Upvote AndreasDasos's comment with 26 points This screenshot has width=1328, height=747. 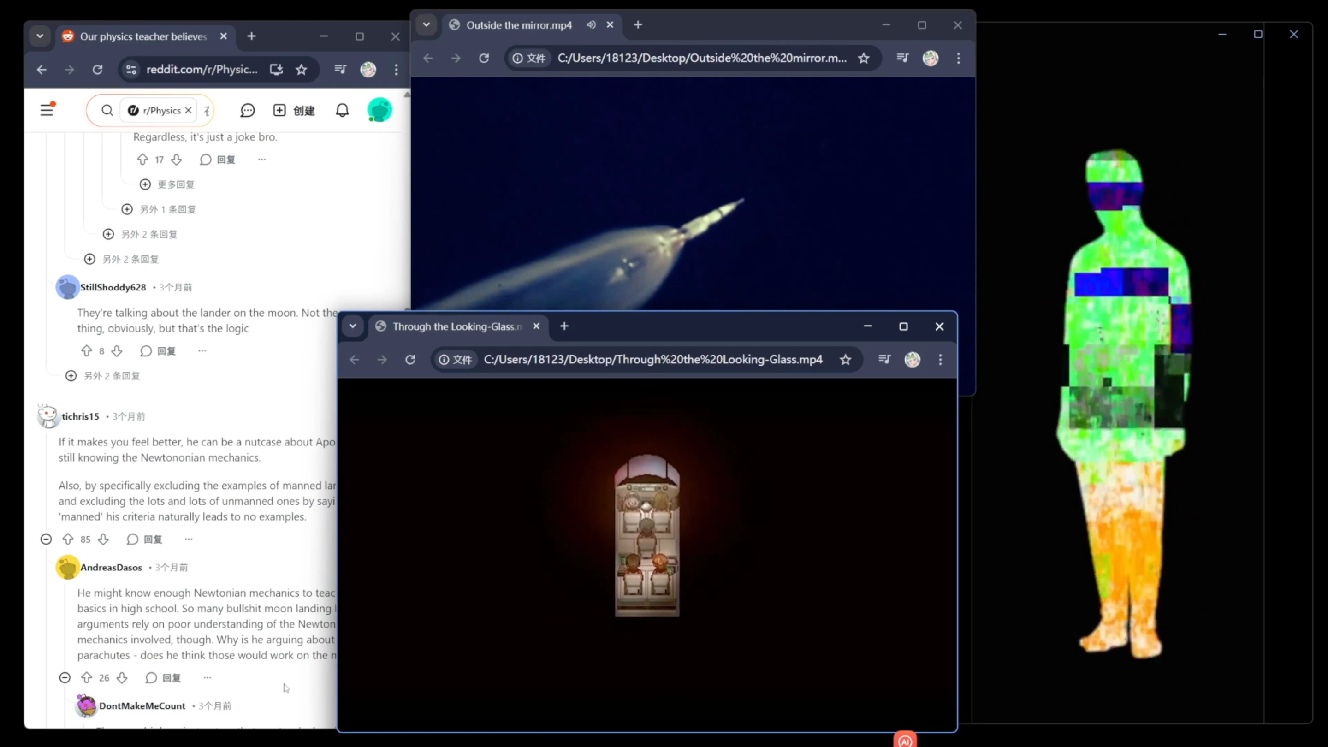(x=87, y=677)
